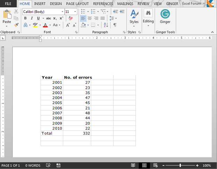Click the borders grid icon
Viewport: 217px width, 169px height.
click(93, 25)
